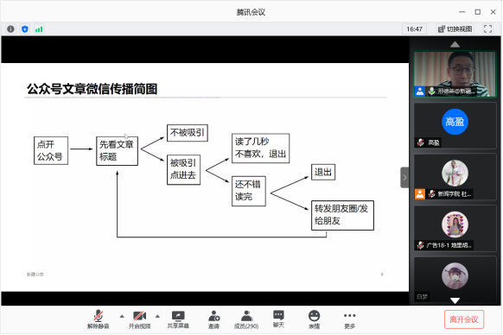Screen dimensions: 503x335
Task: Open the meeting info icon
Action: pyautogui.click(x=10, y=29)
